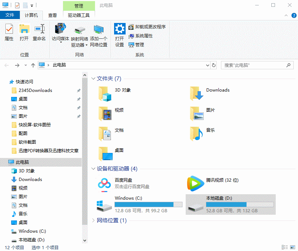Collapse the 设备和驱动器 (4) section
The height and width of the screenshot is (251, 298).
tap(93, 168)
